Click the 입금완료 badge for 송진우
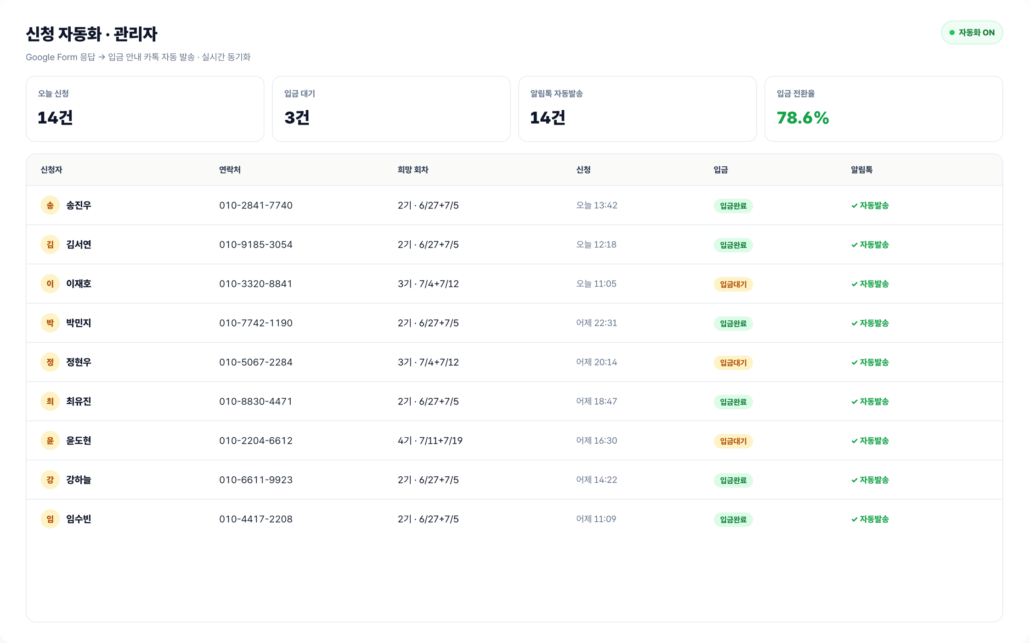Screen dimensions: 1029x643 (733, 206)
